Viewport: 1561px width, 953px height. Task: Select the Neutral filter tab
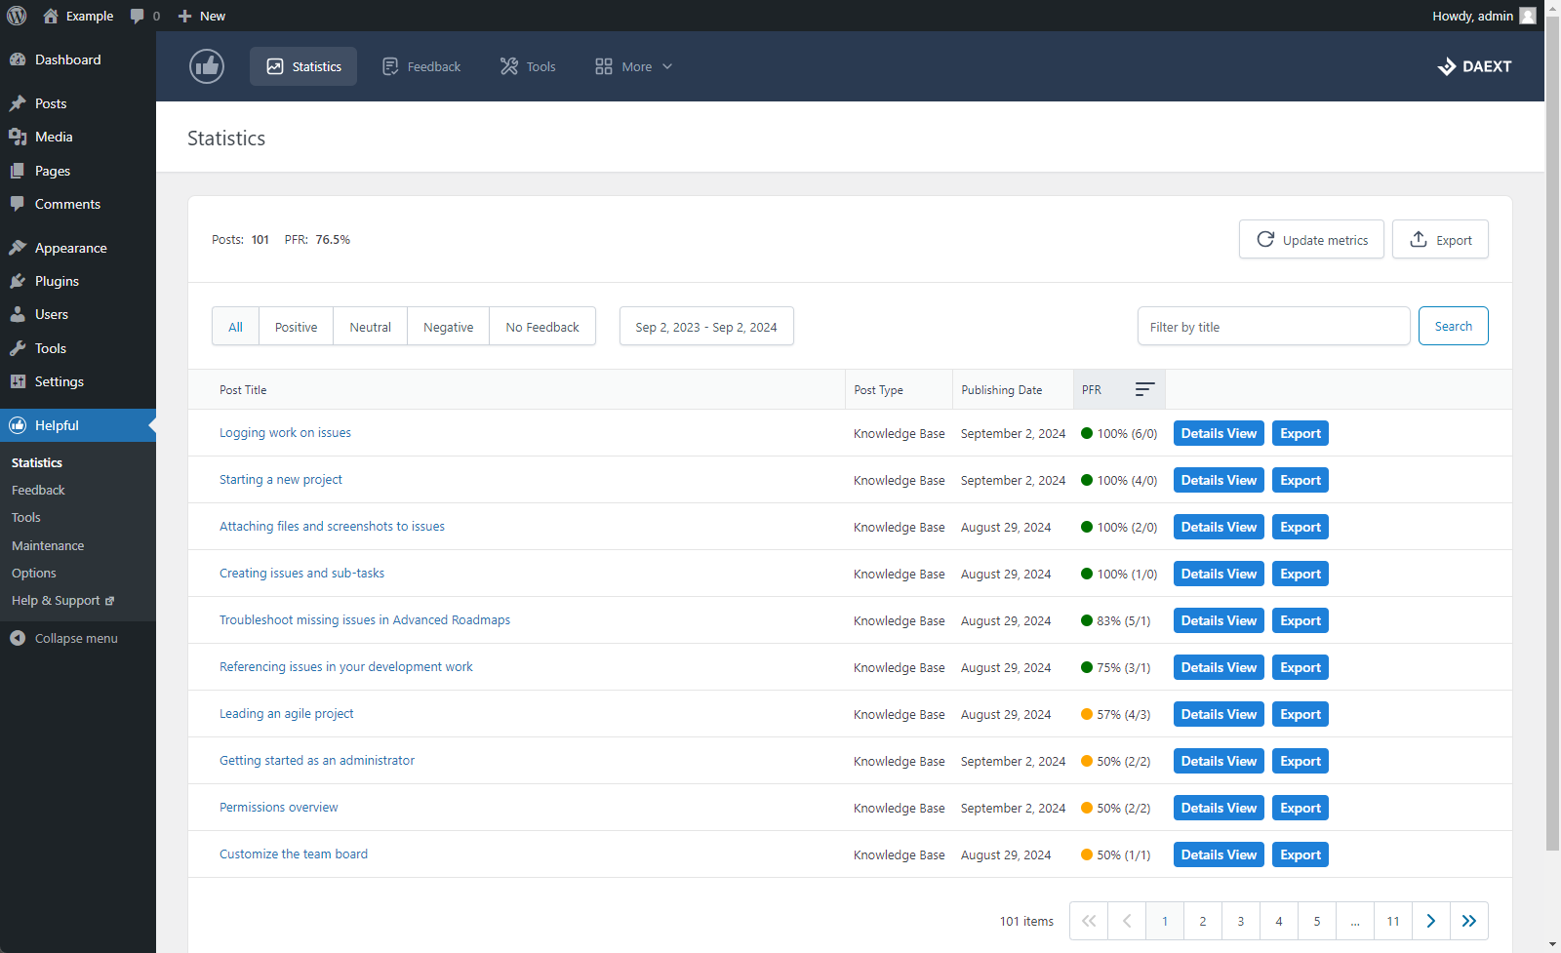pyautogui.click(x=371, y=327)
